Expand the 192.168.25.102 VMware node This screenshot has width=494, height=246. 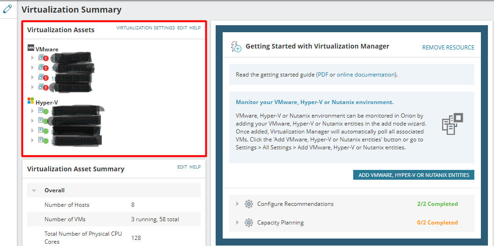32,67
